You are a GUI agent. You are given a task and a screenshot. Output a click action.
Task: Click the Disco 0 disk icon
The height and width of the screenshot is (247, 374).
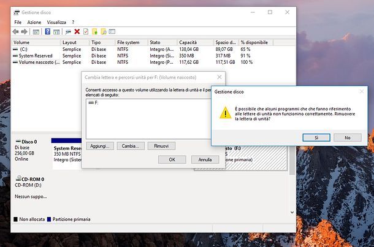(18, 142)
